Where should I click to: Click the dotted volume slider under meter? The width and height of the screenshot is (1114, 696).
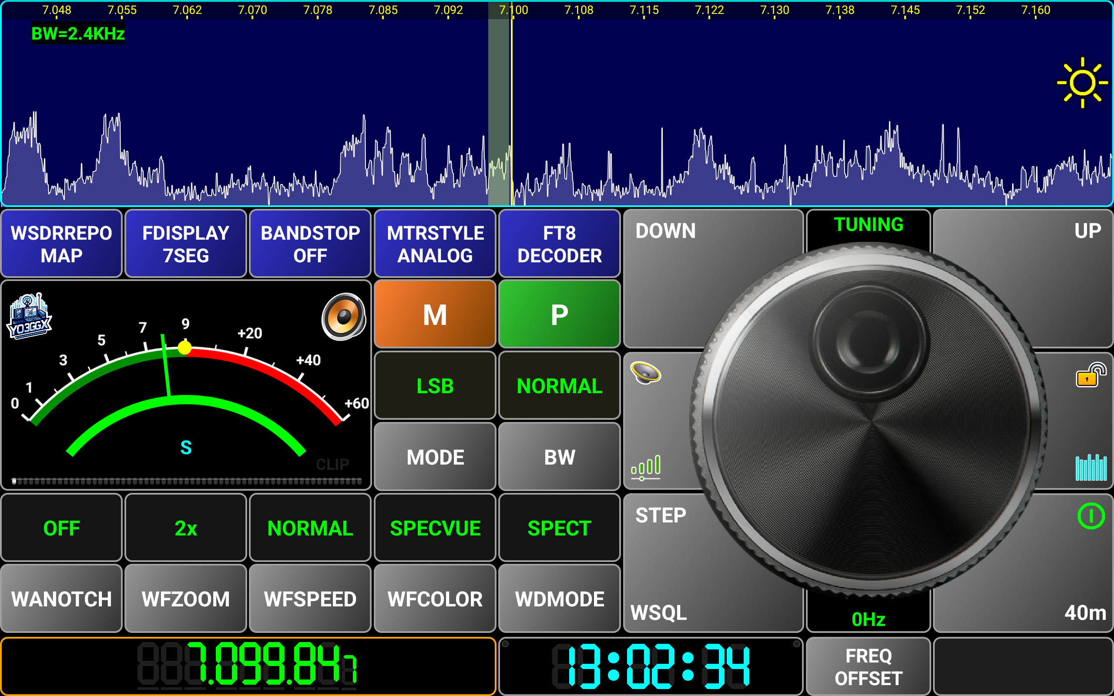coord(186,482)
